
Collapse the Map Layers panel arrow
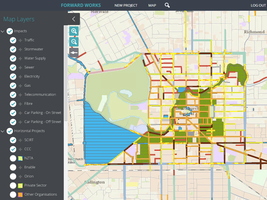(74, 19)
